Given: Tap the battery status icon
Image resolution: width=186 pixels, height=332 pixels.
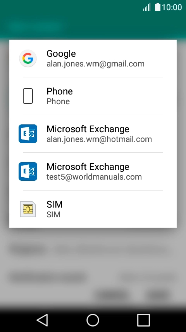Looking at the screenshot, I should click(x=157, y=7).
